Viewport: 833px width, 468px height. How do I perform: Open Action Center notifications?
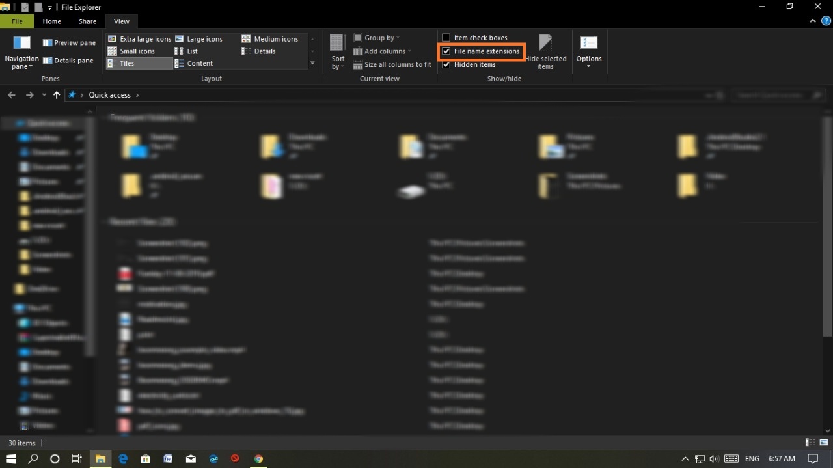[813, 458]
